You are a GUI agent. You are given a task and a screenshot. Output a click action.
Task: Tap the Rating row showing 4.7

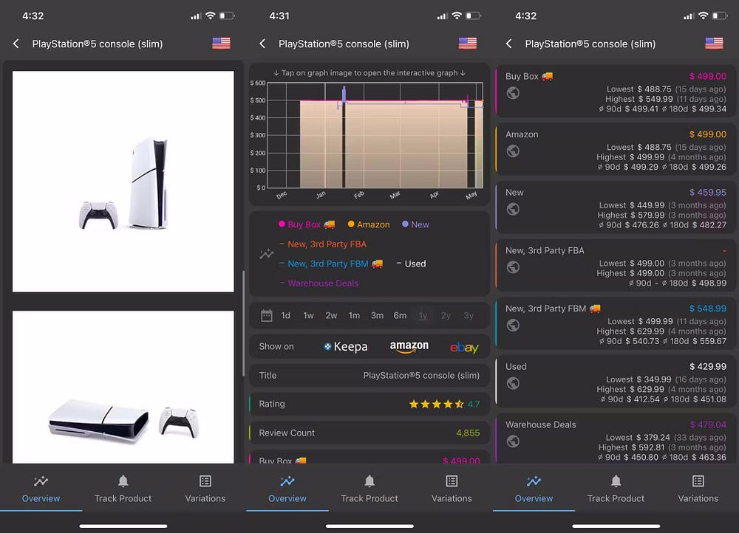click(x=369, y=404)
